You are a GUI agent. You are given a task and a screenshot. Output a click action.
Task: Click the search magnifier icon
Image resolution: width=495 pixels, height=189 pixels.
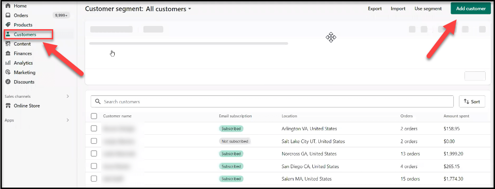click(x=98, y=102)
